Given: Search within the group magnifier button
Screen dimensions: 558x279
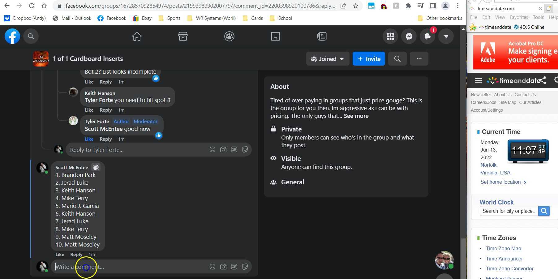Looking at the screenshot, I should point(397,59).
